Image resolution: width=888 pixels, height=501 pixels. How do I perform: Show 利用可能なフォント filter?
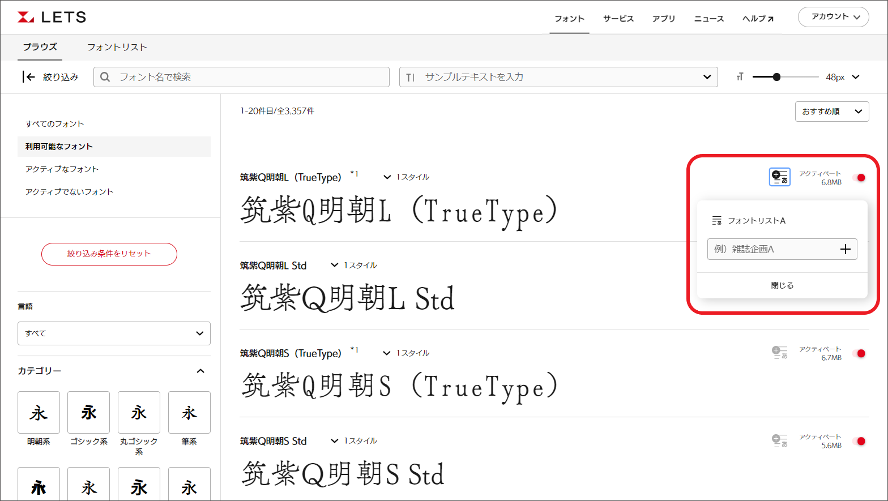[x=114, y=147]
